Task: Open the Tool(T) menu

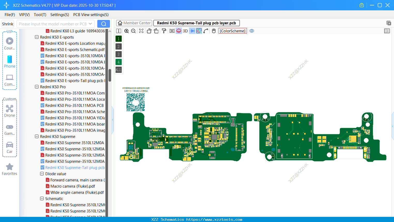Action: 40,15
